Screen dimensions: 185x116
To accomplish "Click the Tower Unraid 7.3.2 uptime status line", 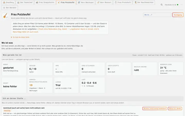I will (x=157, y=55).
